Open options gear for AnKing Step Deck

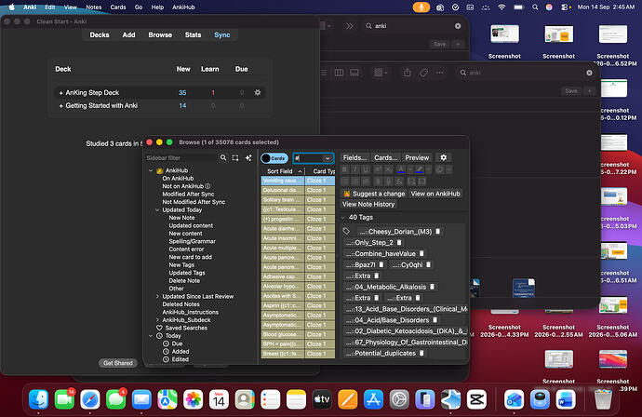(x=258, y=92)
